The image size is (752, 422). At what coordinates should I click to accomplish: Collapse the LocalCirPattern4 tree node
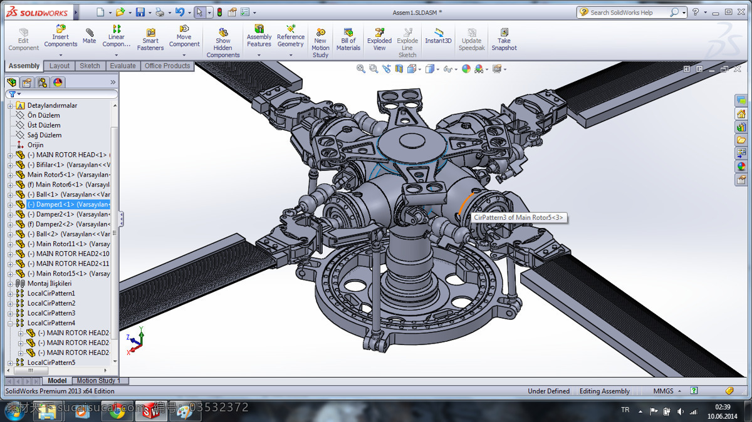click(10, 323)
